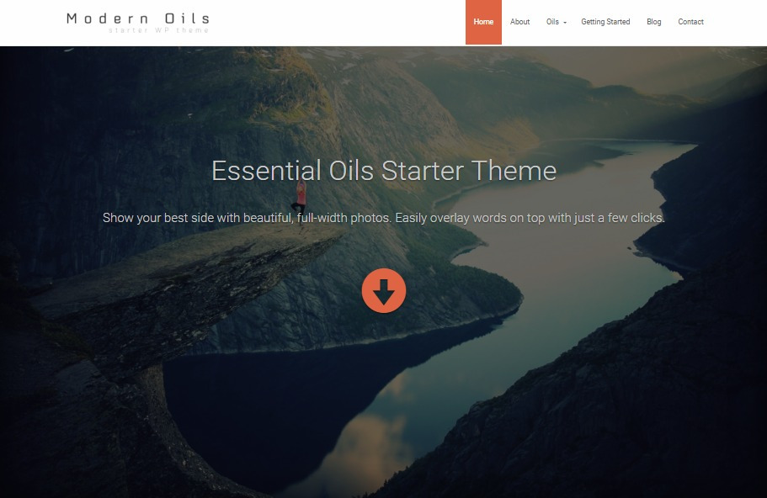767x498 pixels.
Task: Click the empty white header area beside the logo
Action: click(338, 23)
